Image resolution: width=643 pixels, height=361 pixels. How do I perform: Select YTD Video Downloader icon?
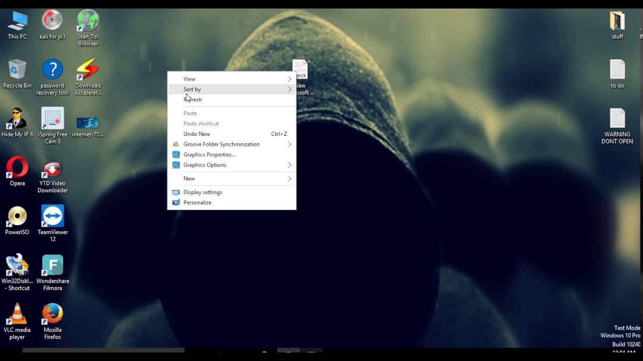point(52,175)
